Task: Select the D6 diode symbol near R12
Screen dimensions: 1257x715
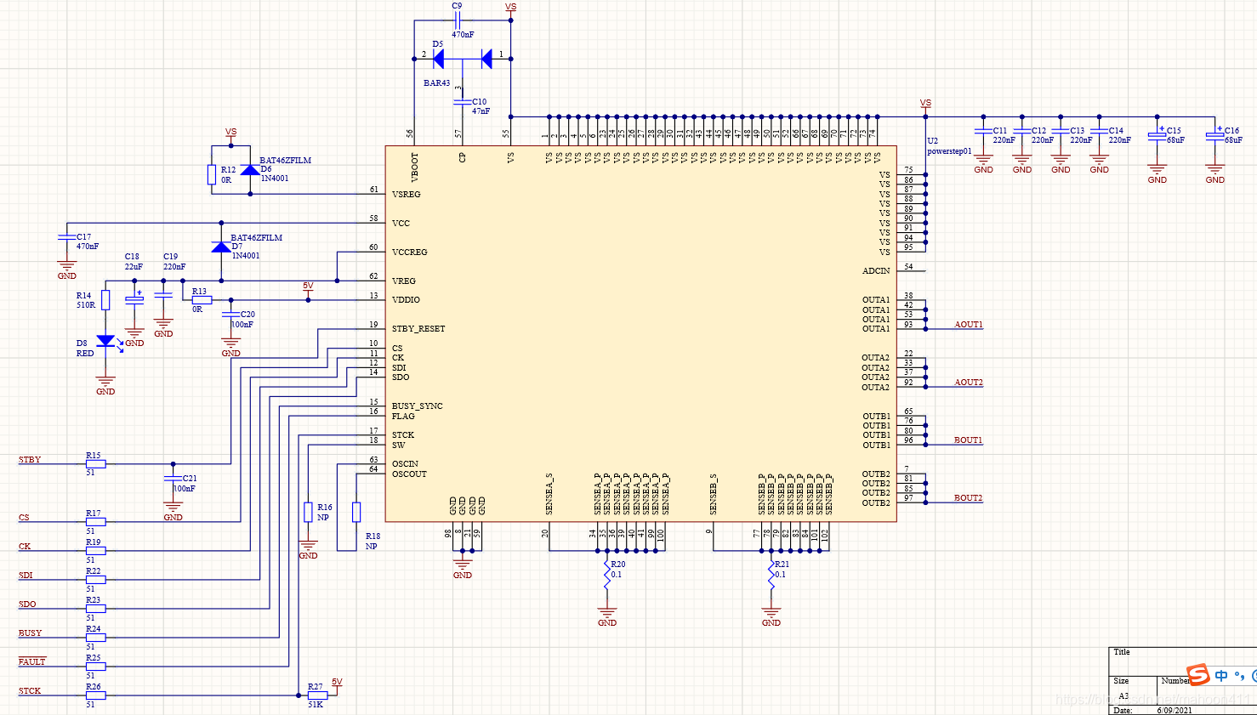Action: coord(250,170)
